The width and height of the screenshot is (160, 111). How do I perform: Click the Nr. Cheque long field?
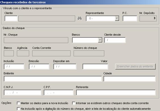pyautogui.click(x=36, y=40)
